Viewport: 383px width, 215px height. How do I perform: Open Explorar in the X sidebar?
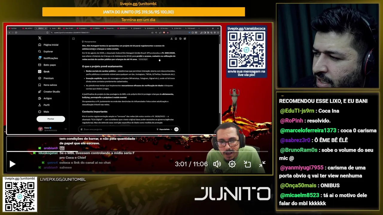[45, 51]
